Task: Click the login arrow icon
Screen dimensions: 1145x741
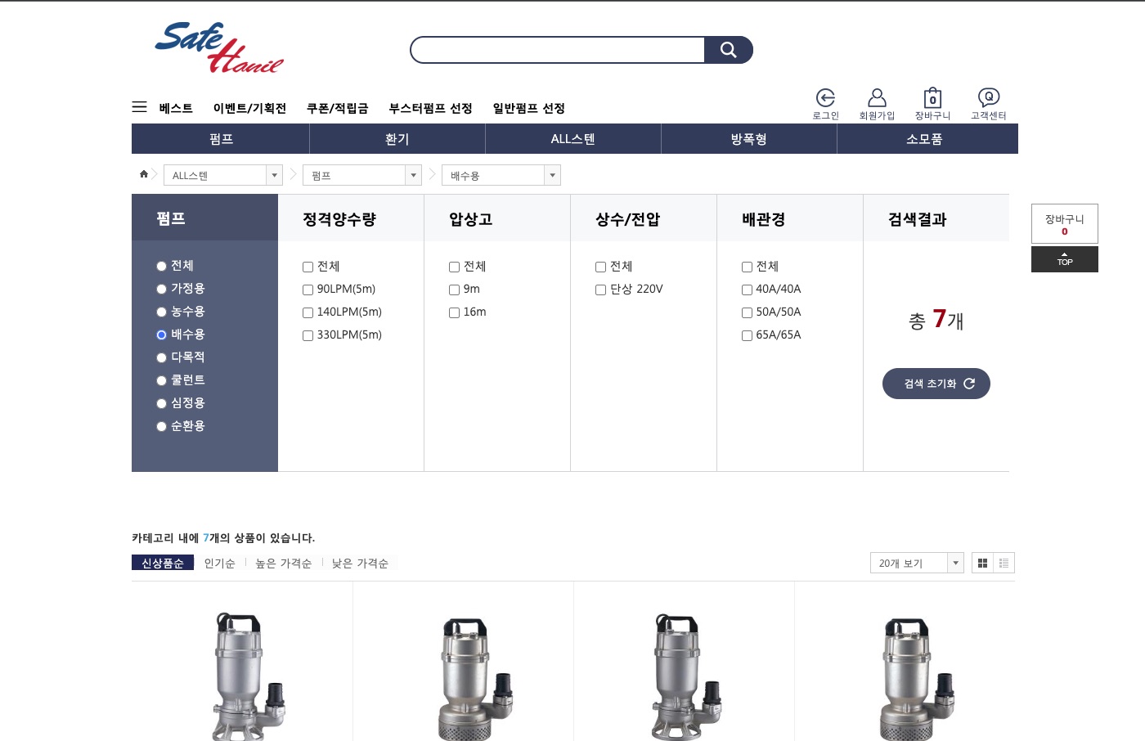Action: point(825,98)
